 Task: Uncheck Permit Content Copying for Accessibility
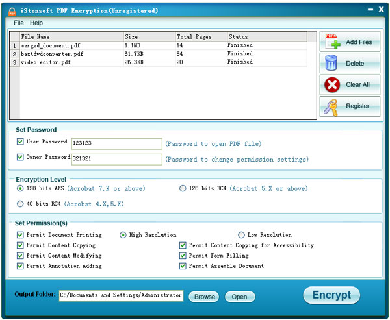183,245
